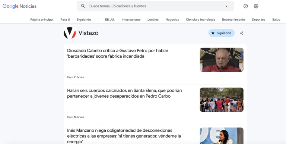Open the Entretenimiento section
The image size is (286, 144).
pos(233,20)
